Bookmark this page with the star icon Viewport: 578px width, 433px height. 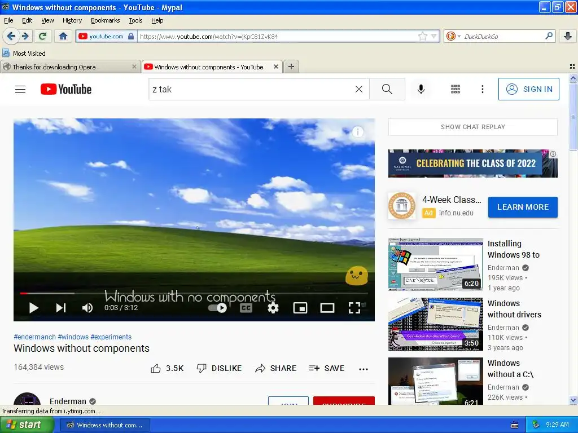[x=422, y=36]
